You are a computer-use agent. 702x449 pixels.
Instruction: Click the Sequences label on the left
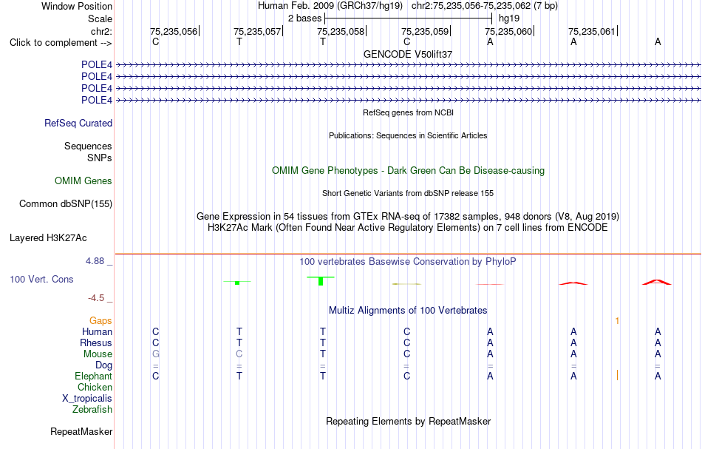click(x=88, y=146)
